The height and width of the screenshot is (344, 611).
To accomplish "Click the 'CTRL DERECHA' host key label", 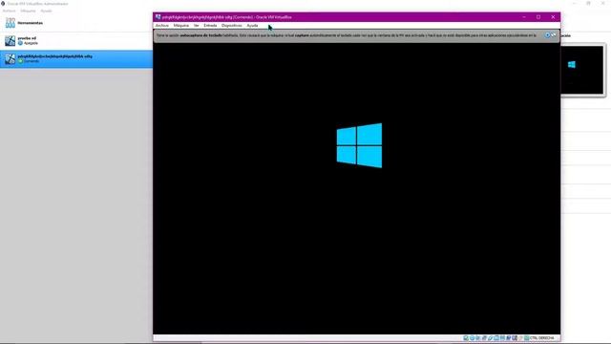I will (542, 337).
